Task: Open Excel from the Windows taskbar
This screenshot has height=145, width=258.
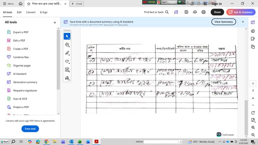Action: [x=80, y=142]
